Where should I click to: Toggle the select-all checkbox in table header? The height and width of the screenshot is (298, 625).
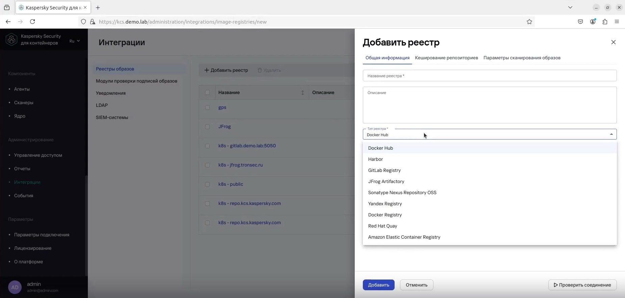click(x=207, y=92)
